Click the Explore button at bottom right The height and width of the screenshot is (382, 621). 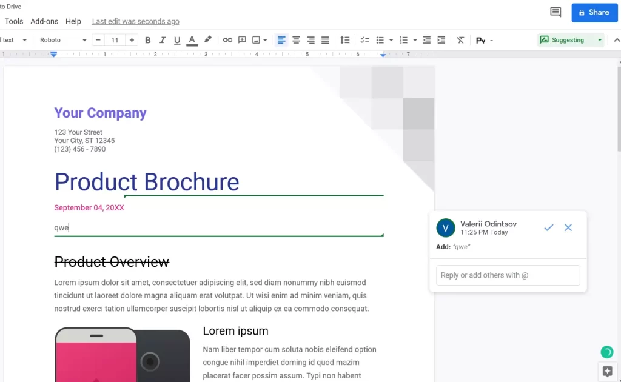coord(607,371)
